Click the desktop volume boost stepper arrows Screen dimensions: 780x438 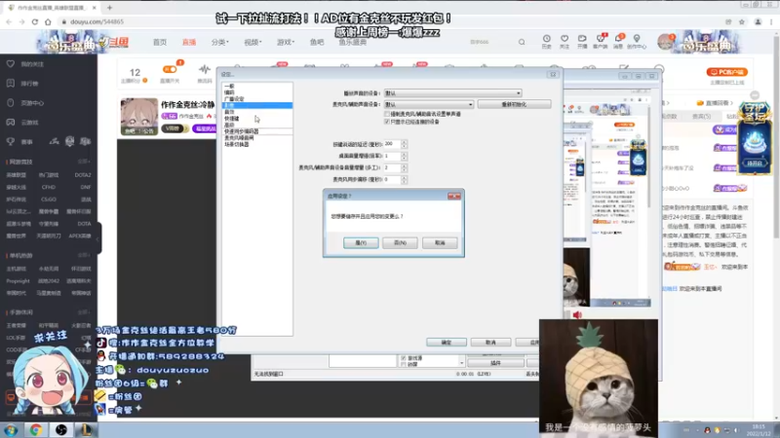tap(404, 156)
